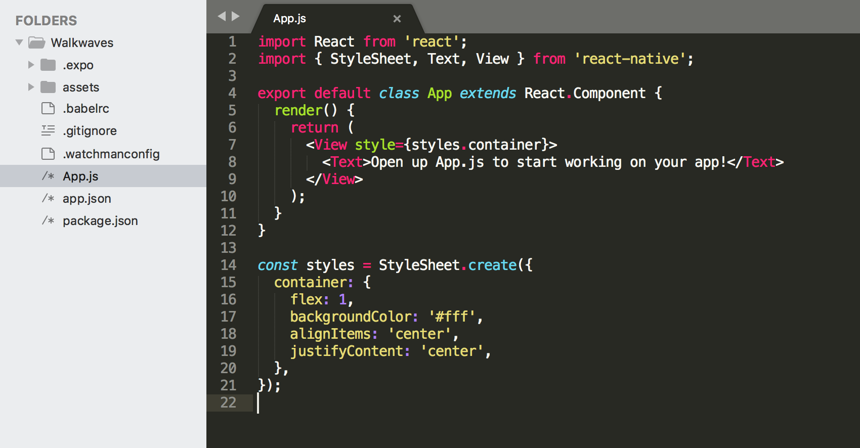Viewport: 860px width, 448px height.
Task: Go to previous tab with left arrow
Action: 221,16
